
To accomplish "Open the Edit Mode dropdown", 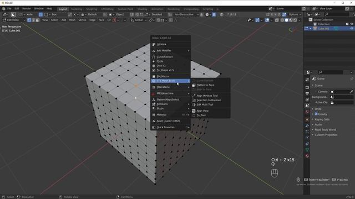I will pos(13,20).
